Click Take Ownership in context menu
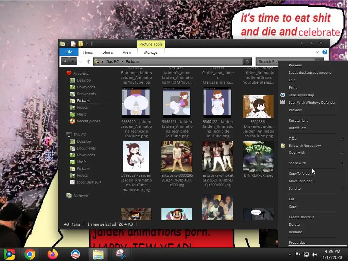This screenshot has height=261, width=348. point(301,95)
